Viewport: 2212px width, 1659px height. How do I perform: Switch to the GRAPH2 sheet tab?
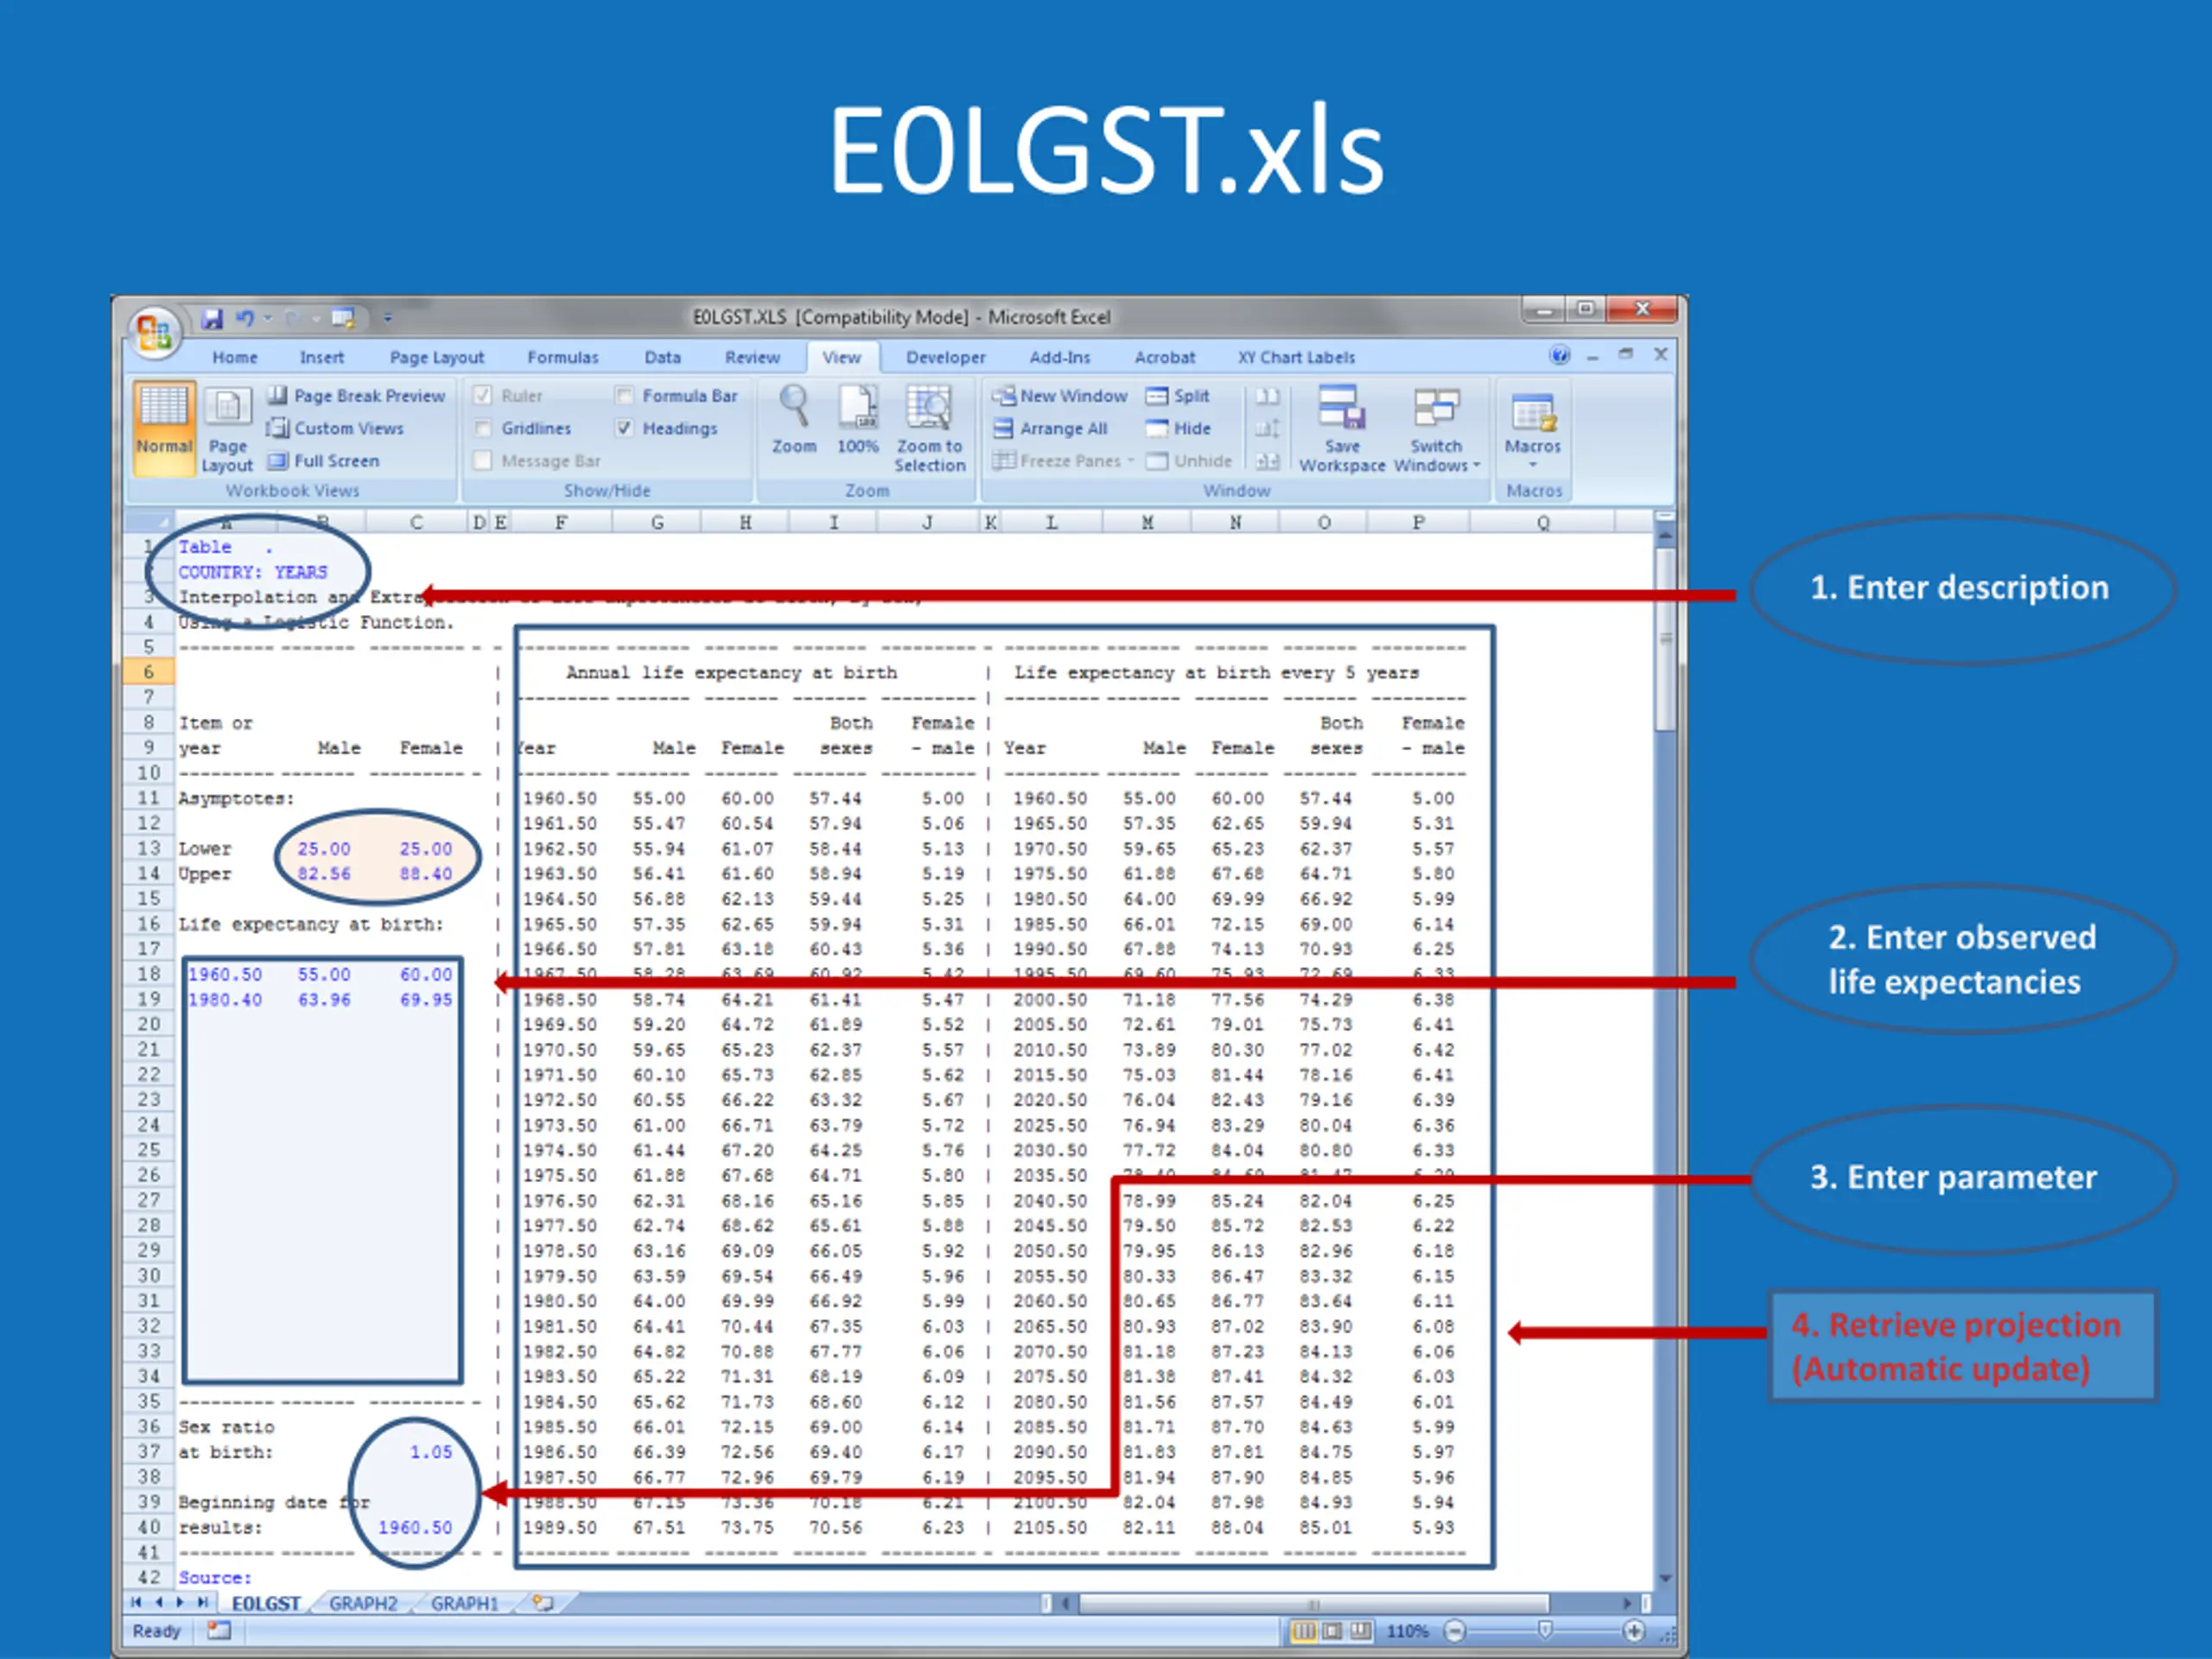(x=363, y=1603)
